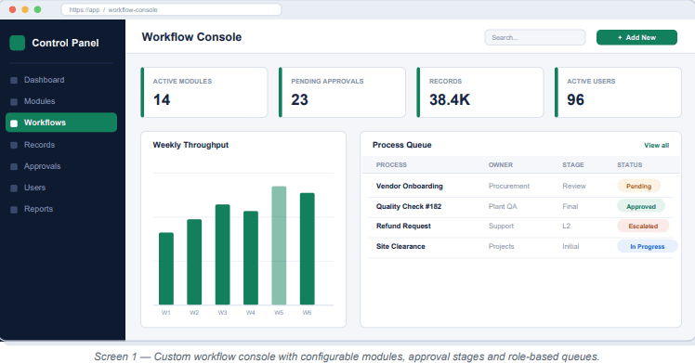The height and width of the screenshot is (363, 695).
Task: Focus the Search input field
Action: click(535, 38)
